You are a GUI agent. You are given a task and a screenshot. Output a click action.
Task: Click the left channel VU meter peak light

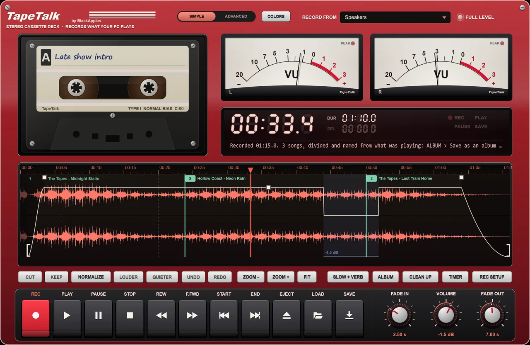tap(353, 44)
